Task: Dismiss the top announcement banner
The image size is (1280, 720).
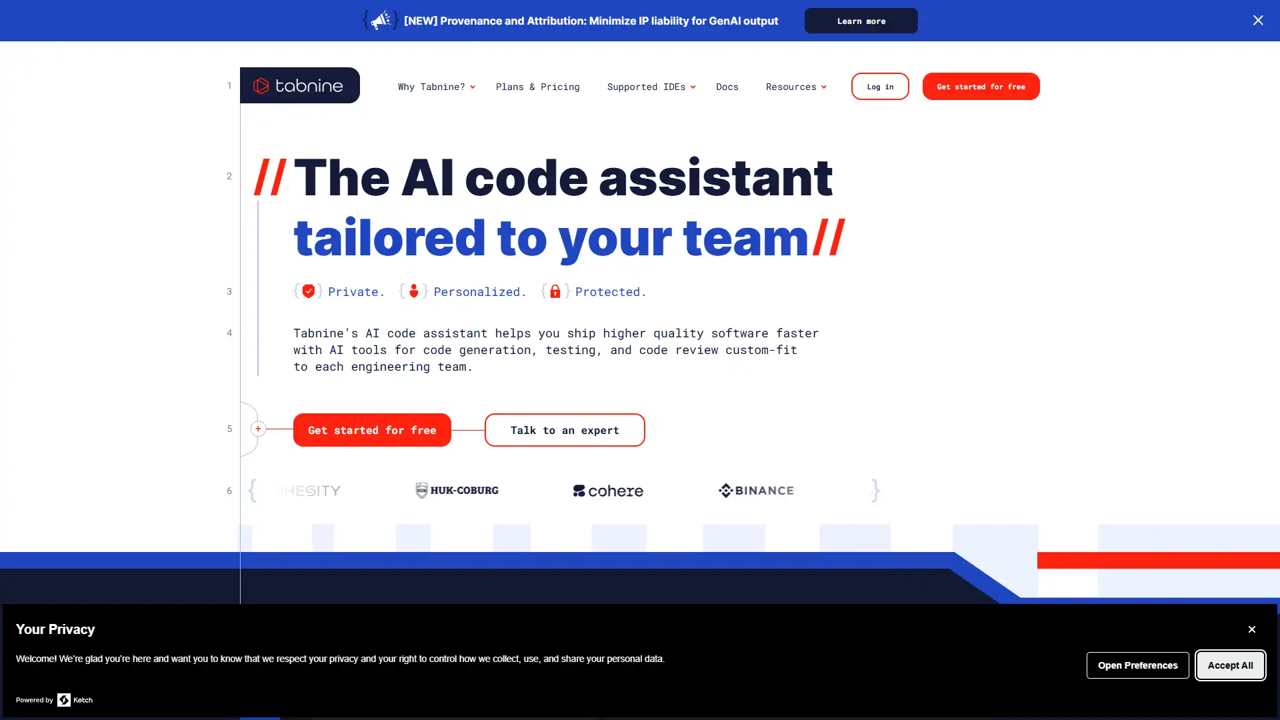Action: pos(1258,20)
